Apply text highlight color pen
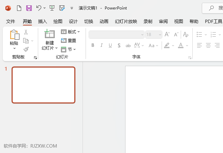 point(167,45)
